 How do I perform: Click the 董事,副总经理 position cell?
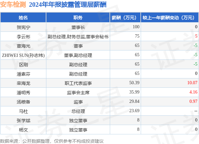pos(78,55)
